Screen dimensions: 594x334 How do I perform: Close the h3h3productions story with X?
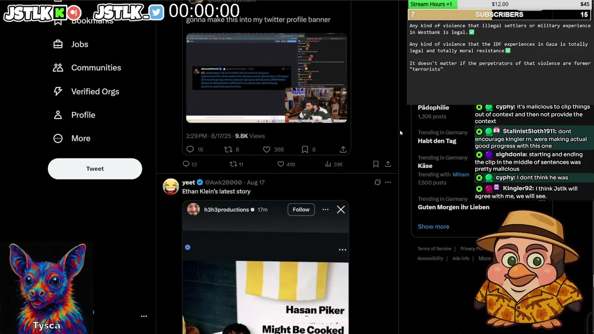pos(341,210)
